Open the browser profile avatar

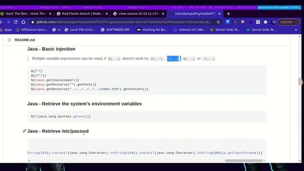tap(273, 22)
